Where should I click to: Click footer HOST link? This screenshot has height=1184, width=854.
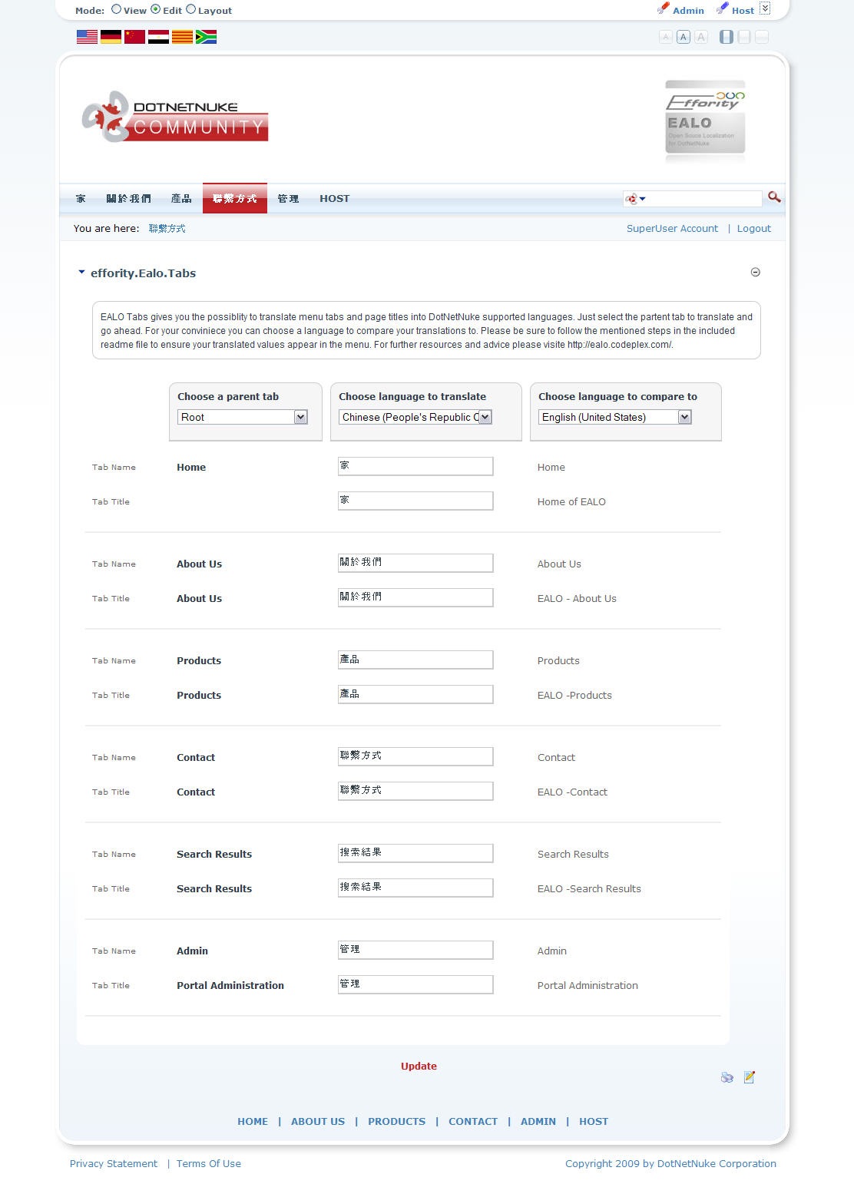[x=594, y=1121]
